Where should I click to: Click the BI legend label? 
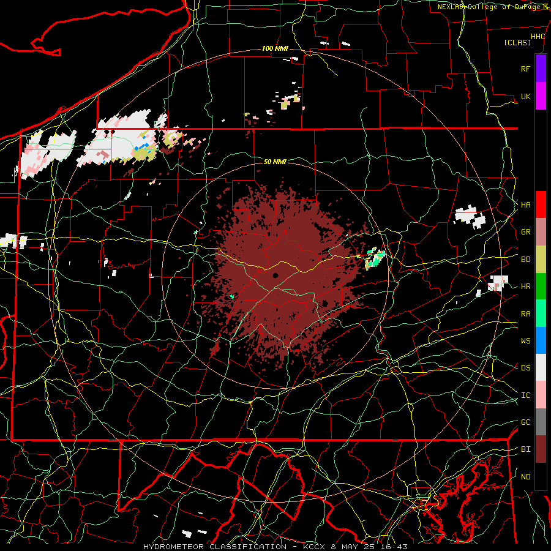click(x=525, y=449)
